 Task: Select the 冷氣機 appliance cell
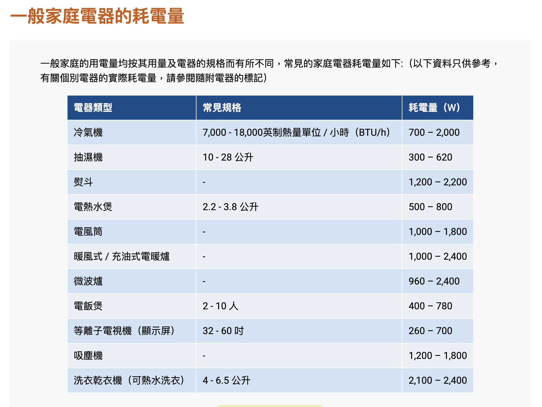click(x=88, y=132)
